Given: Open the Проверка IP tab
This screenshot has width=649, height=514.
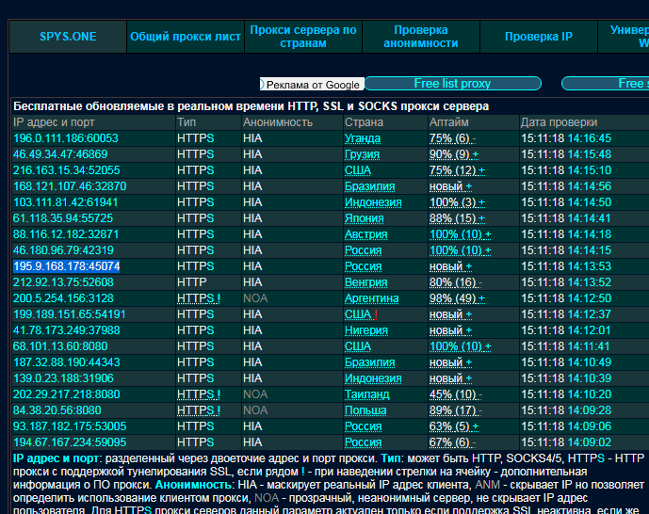Looking at the screenshot, I should 538,37.
